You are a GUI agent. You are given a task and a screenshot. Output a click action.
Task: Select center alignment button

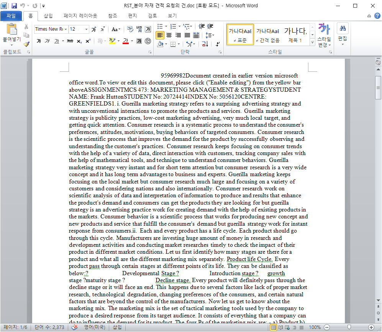coord(169,35)
